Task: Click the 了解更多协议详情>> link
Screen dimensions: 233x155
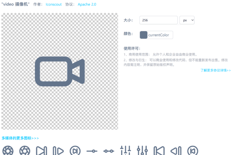Action: (x=215, y=70)
